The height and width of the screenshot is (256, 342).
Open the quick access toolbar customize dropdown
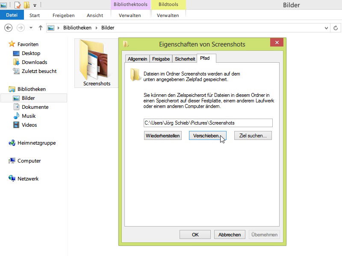coord(35,5)
